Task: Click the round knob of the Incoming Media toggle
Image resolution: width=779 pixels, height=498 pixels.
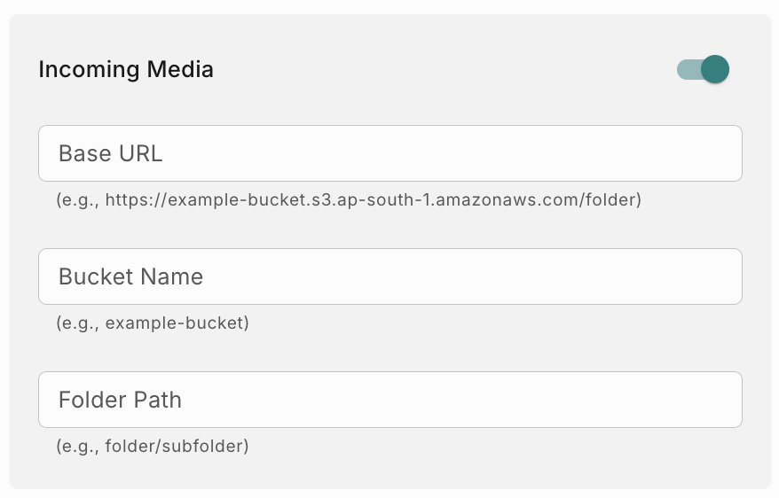Action: click(714, 69)
